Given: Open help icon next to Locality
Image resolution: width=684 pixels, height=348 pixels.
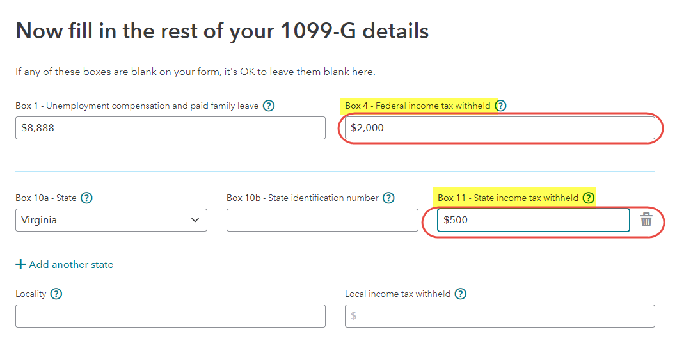Looking at the screenshot, I should point(56,294).
